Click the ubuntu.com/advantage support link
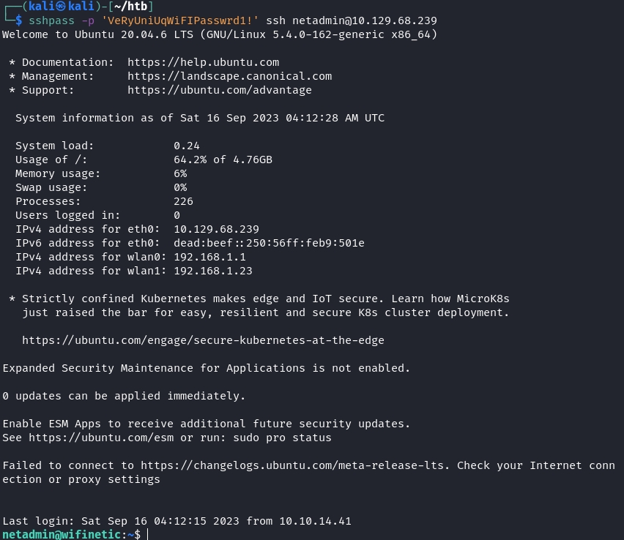 (x=220, y=90)
